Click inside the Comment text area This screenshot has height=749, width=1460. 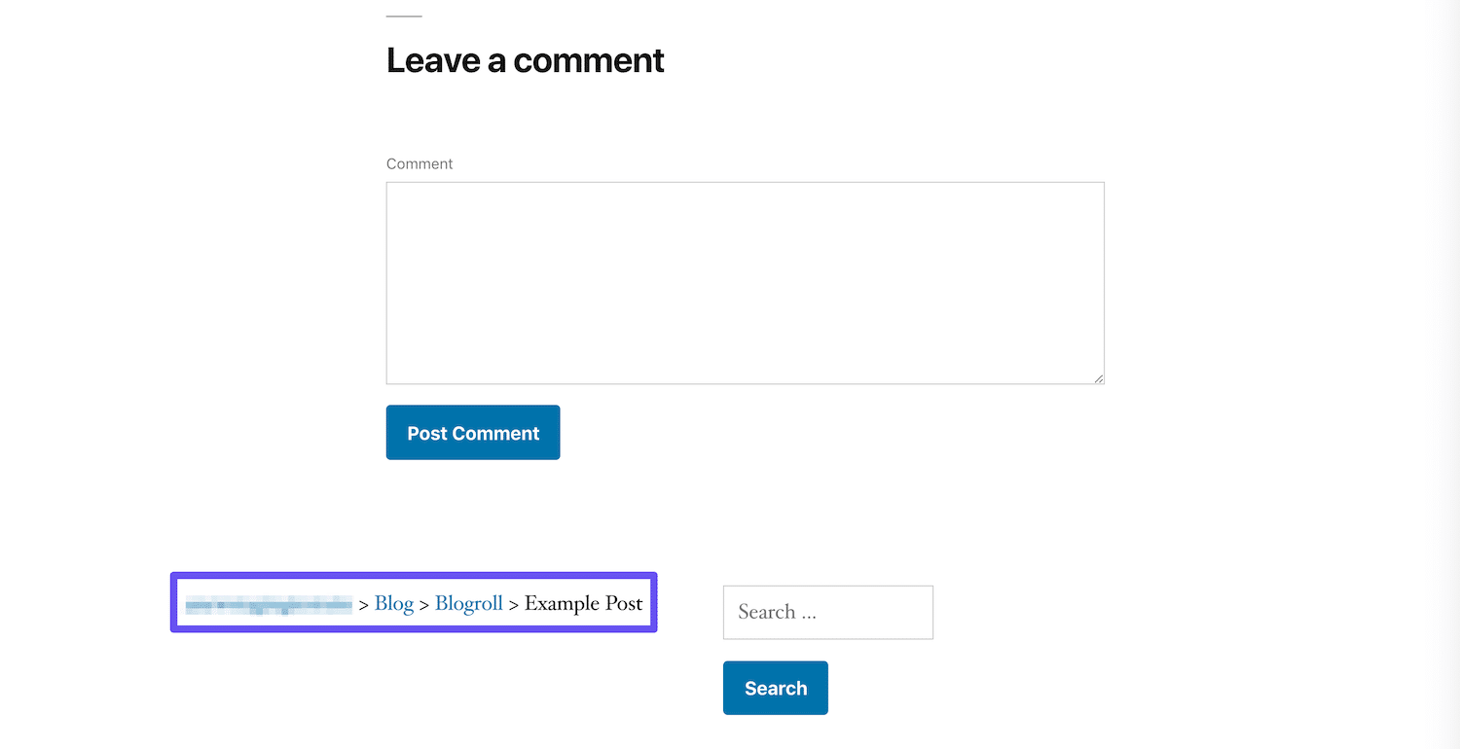(x=745, y=282)
